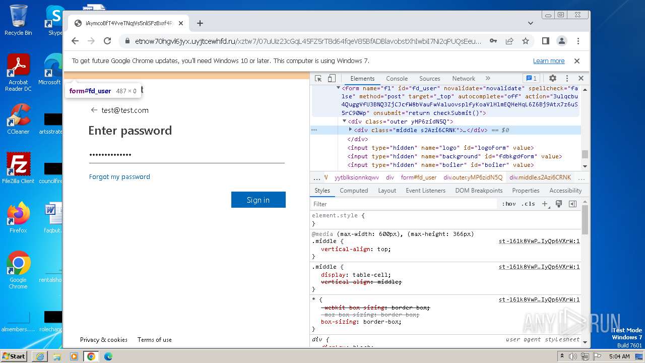Show earlier breadcrumb items ellipsis
The width and height of the screenshot is (645, 363).
pos(316,178)
